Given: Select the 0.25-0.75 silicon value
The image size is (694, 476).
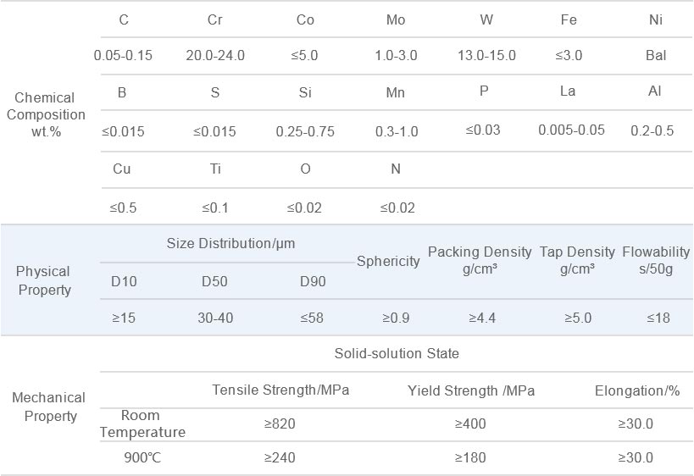Looking at the screenshot, I should (x=305, y=131).
